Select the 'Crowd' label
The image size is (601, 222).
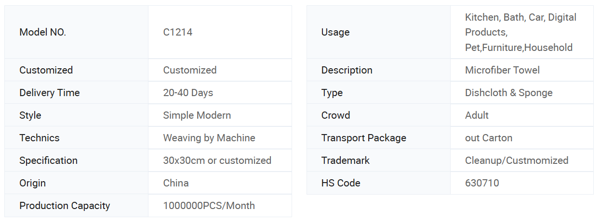pyautogui.click(x=336, y=115)
